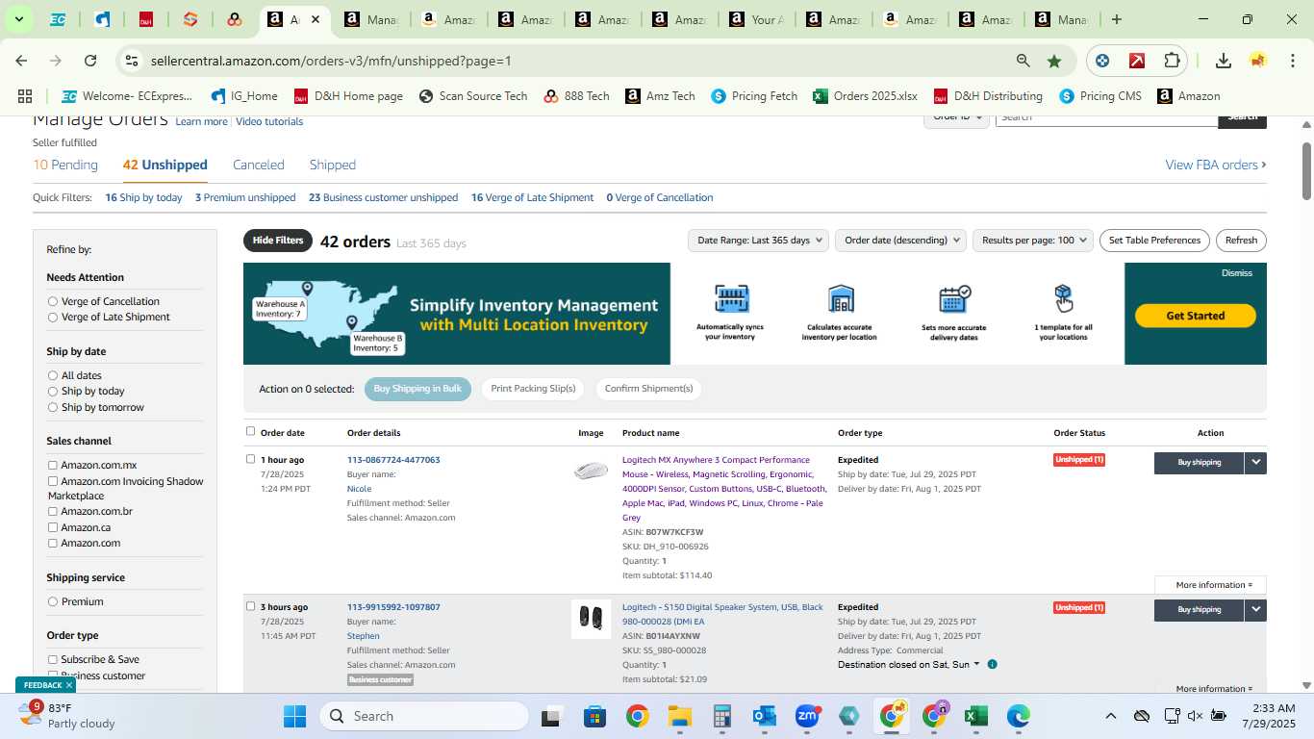1314x739 pixels.
Task: Open Microsoft Edge from taskbar
Action: [1019, 716]
